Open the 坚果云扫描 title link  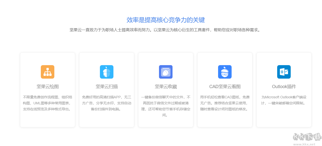106,86
